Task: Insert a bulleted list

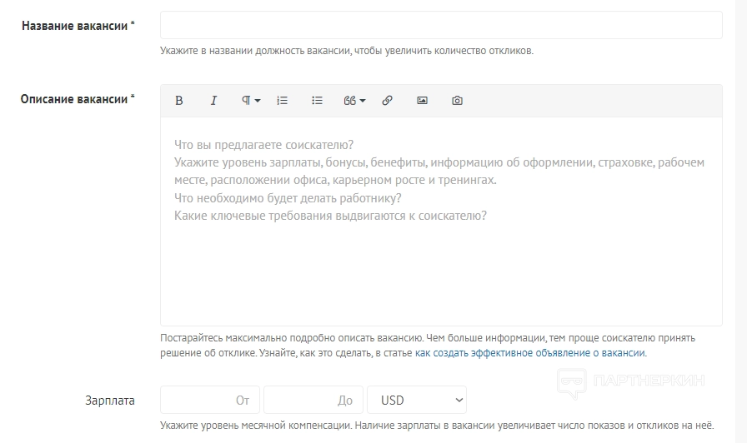Action: (317, 101)
